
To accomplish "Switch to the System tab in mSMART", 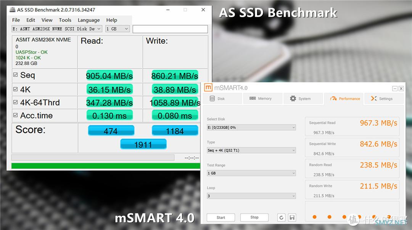I will (303, 99).
